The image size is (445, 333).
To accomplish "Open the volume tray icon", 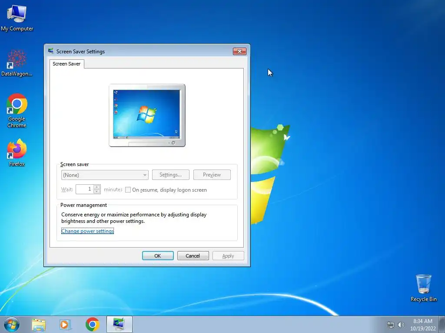I will pos(401,325).
